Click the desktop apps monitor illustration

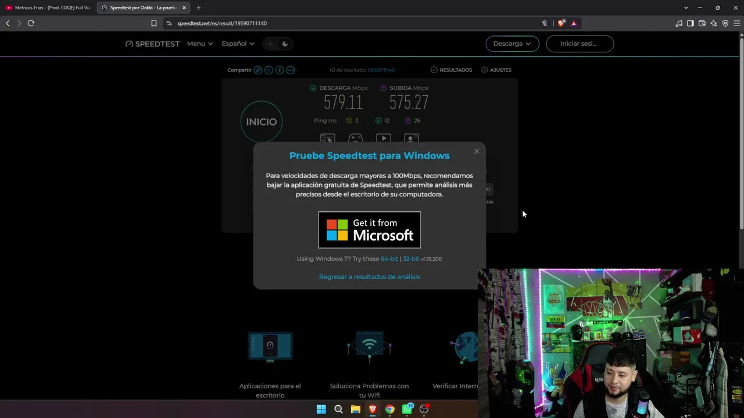270,347
